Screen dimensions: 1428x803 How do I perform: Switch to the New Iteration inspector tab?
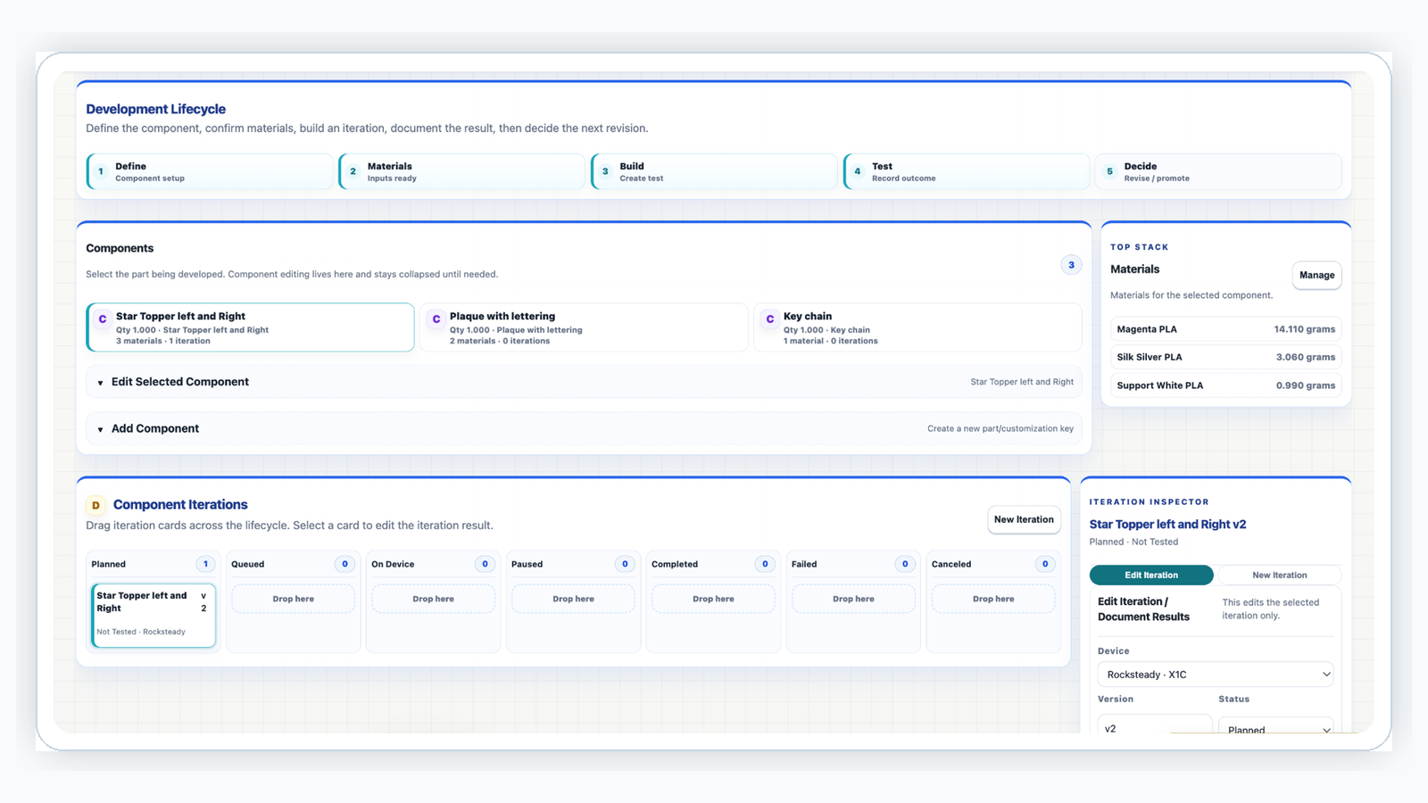pos(1279,575)
